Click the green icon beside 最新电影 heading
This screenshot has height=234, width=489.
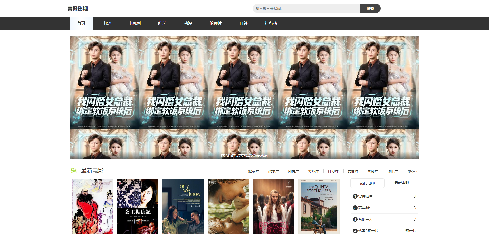coord(74,170)
